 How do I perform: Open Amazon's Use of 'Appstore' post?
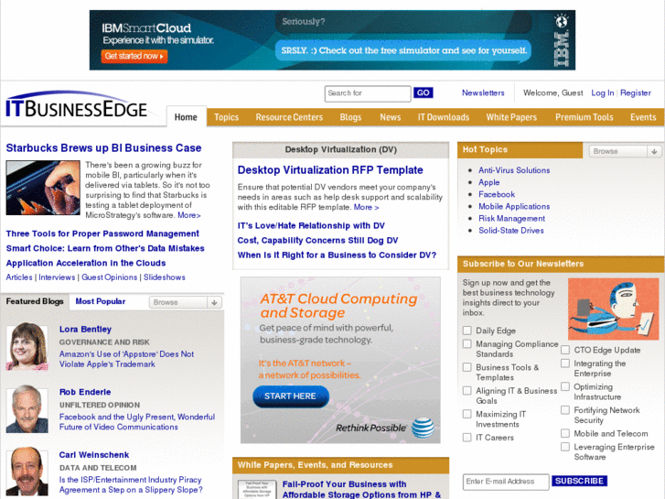point(126,359)
